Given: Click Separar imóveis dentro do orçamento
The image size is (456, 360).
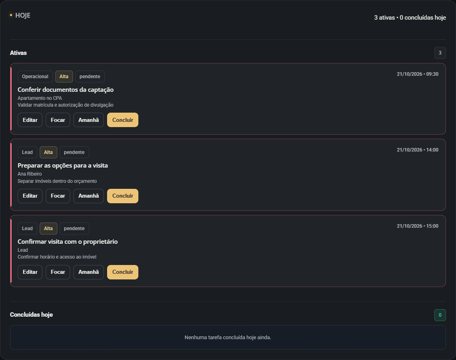Looking at the screenshot, I should [x=57, y=181].
